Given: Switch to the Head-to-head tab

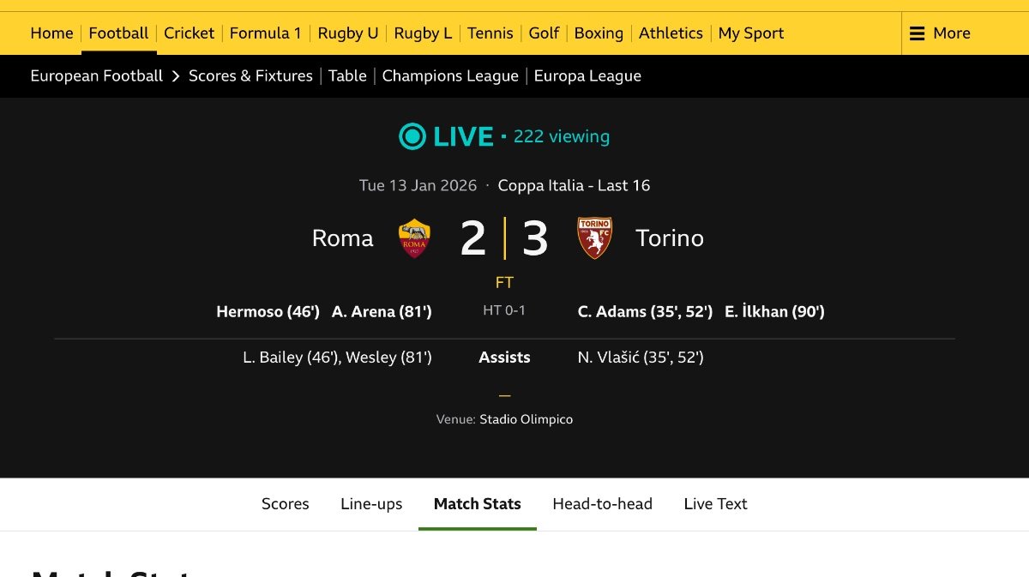Looking at the screenshot, I should 602,504.
